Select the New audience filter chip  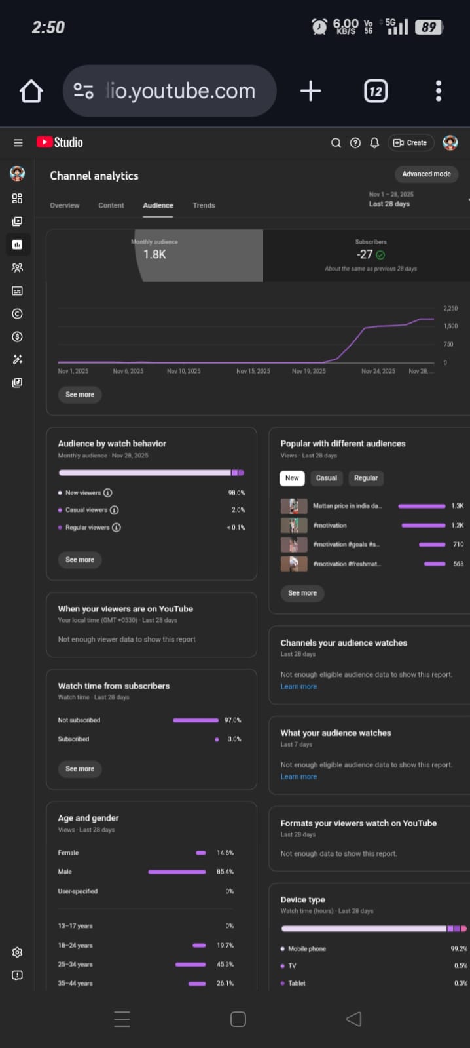(x=292, y=478)
